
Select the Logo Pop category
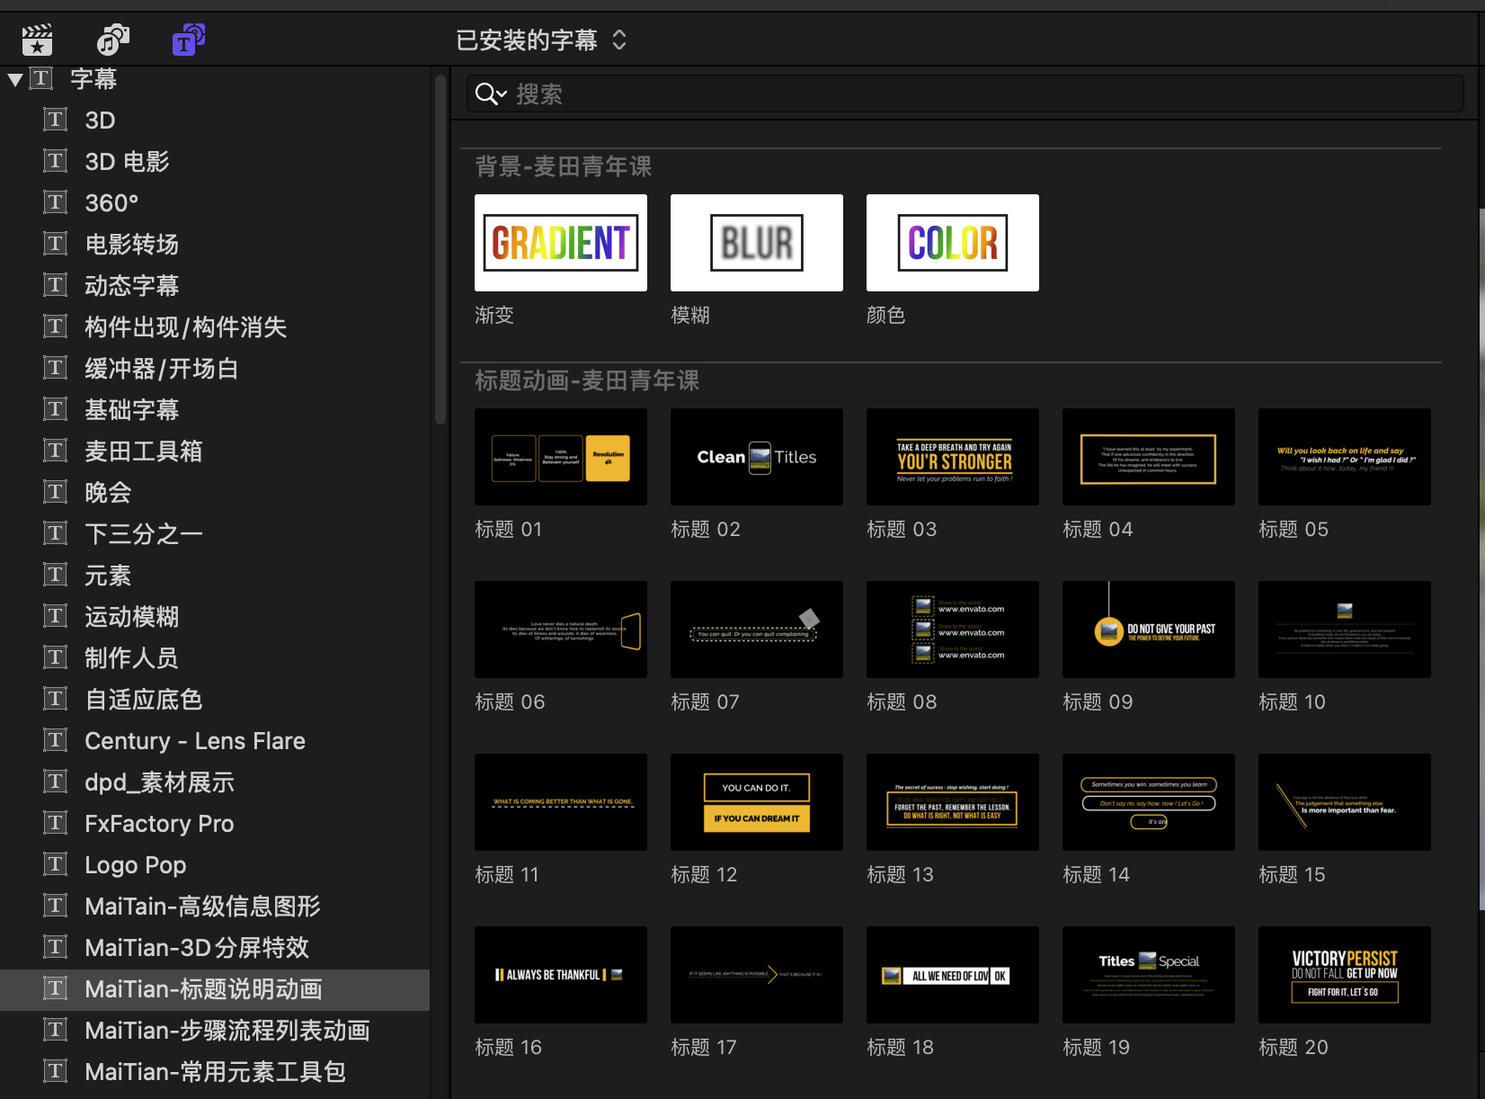pyautogui.click(x=216, y=865)
